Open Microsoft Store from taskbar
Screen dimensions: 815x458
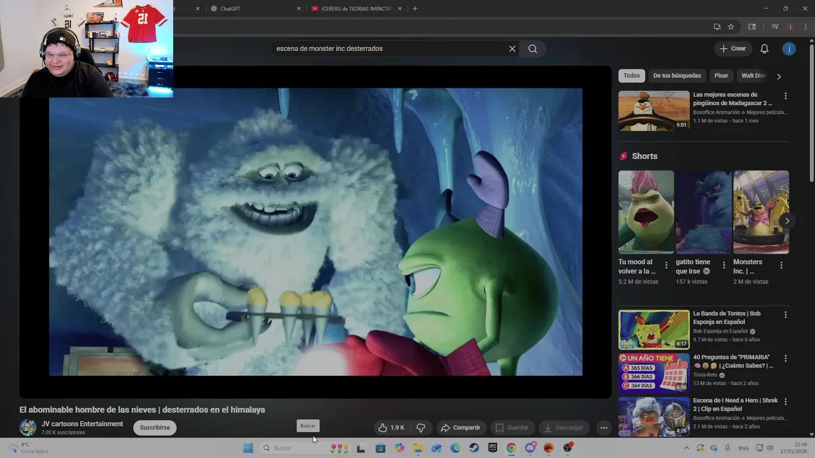[380, 448]
